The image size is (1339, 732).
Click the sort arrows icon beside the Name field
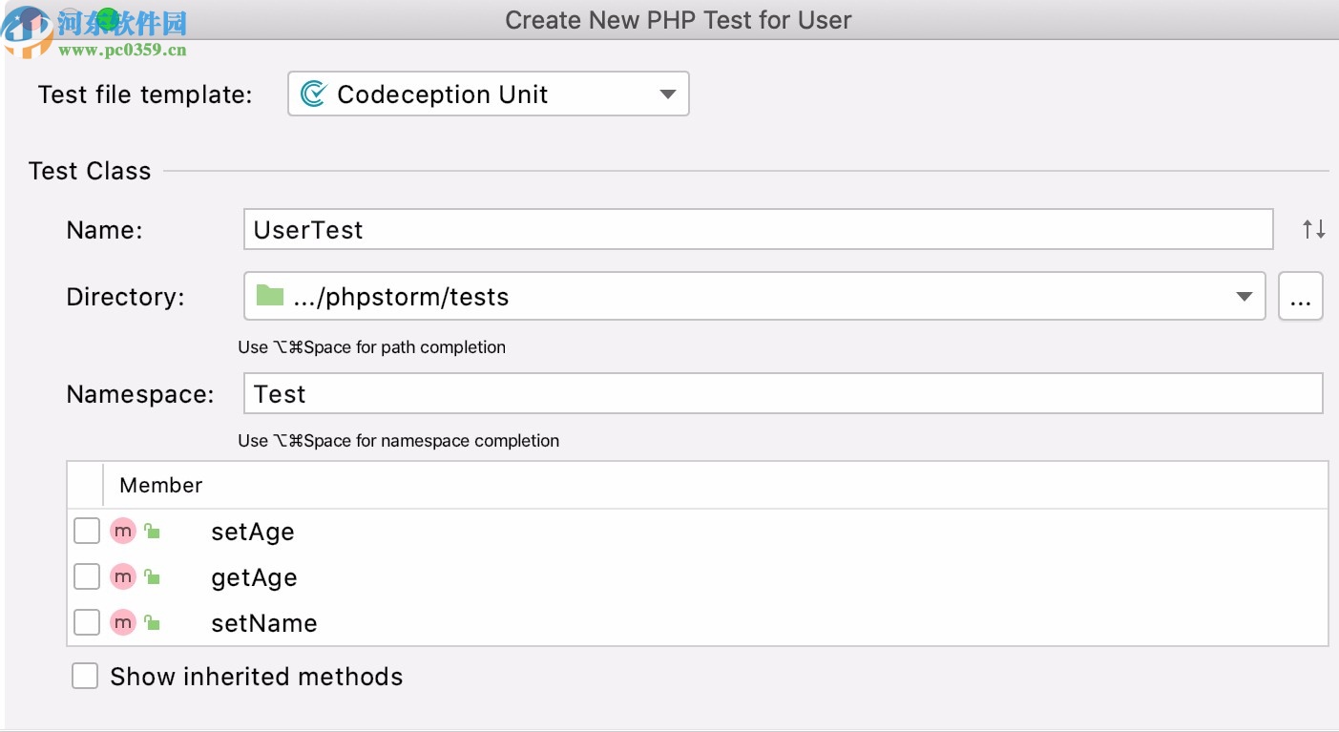[x=1312, y=228]
